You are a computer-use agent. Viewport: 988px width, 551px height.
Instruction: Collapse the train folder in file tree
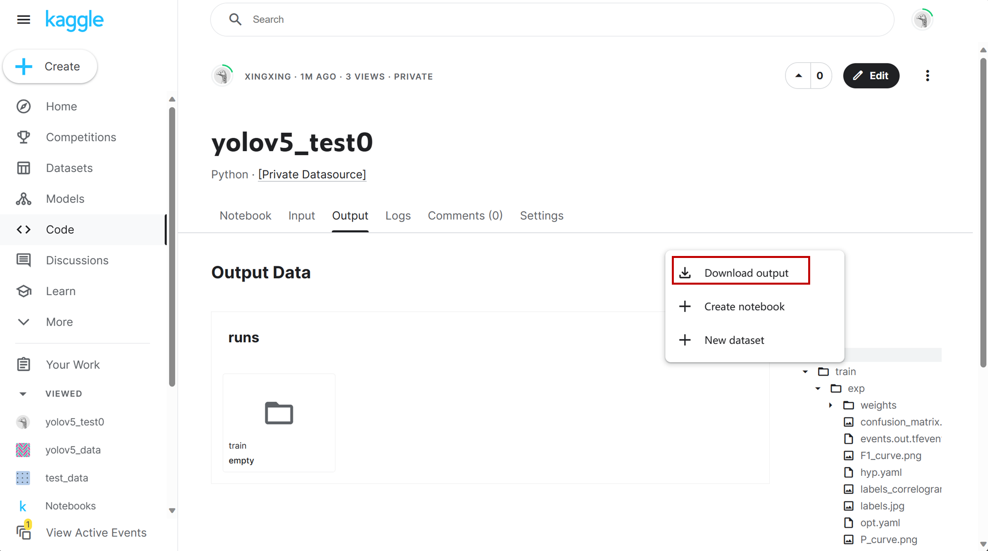tap(805, 371)
